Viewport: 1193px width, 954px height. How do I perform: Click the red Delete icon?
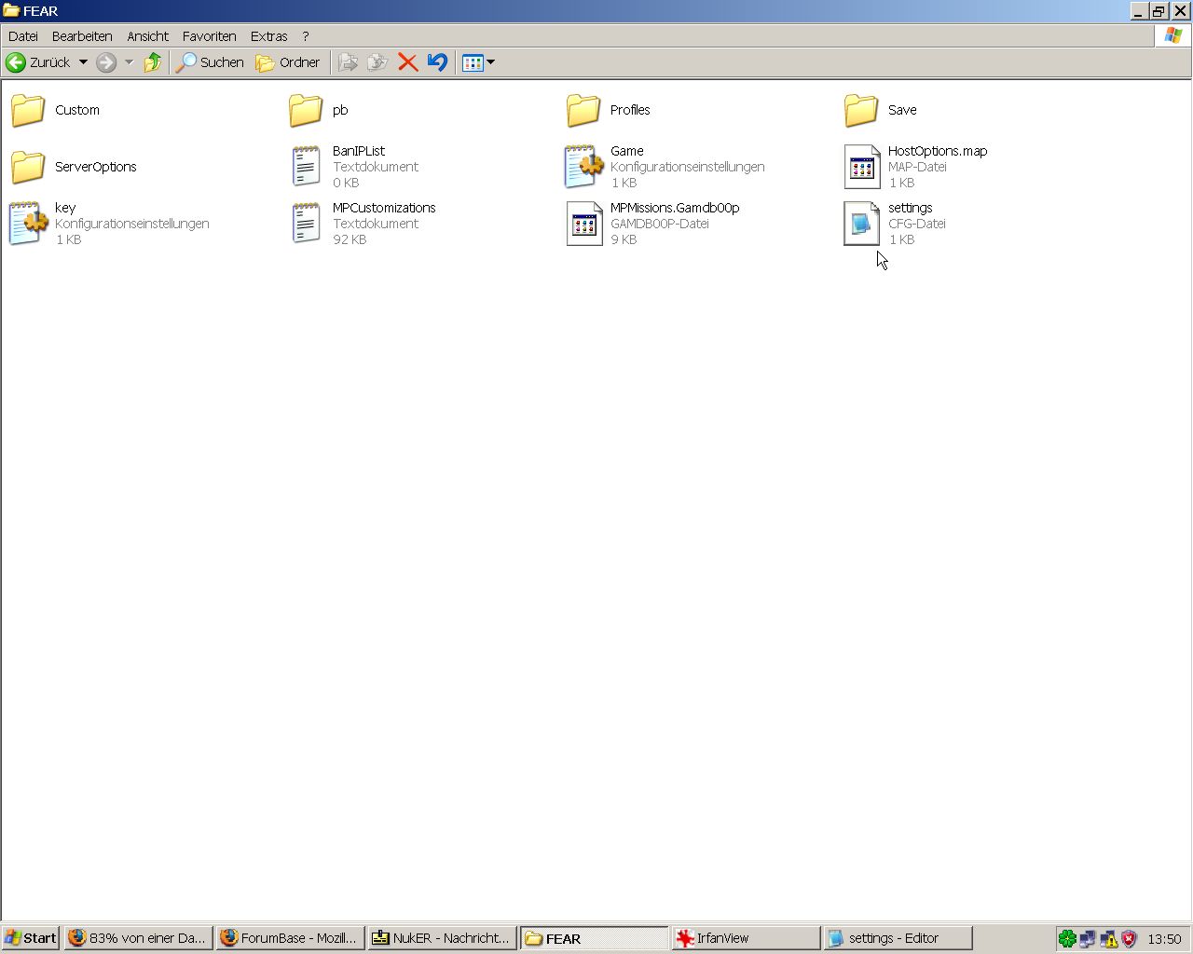coord(407,62)
